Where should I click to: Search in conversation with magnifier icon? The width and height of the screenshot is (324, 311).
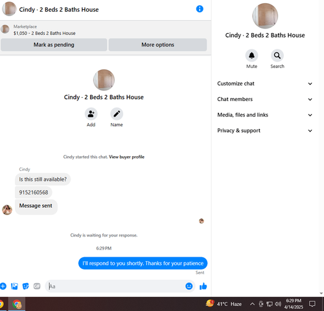[277, 56]
